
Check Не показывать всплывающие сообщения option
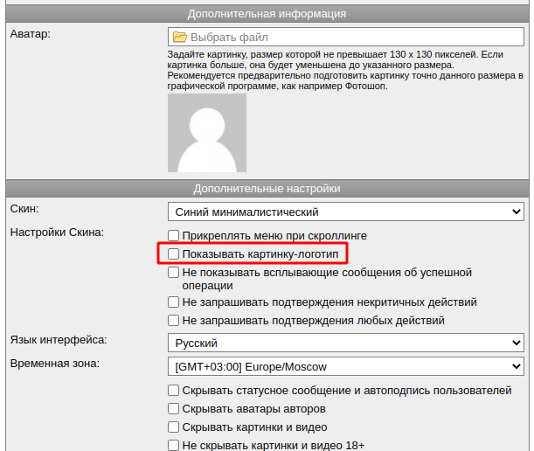[174, 273]
